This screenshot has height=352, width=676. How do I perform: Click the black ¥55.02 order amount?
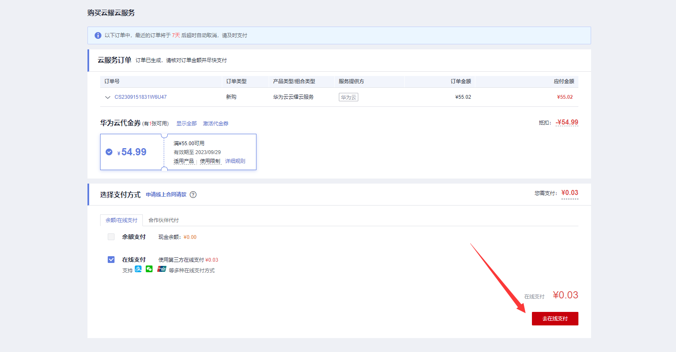point(463,97)
